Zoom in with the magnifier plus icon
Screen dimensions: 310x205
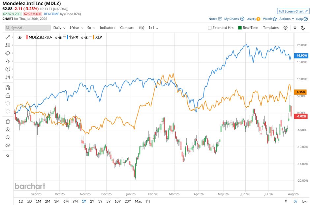click(x=8, y=130)
